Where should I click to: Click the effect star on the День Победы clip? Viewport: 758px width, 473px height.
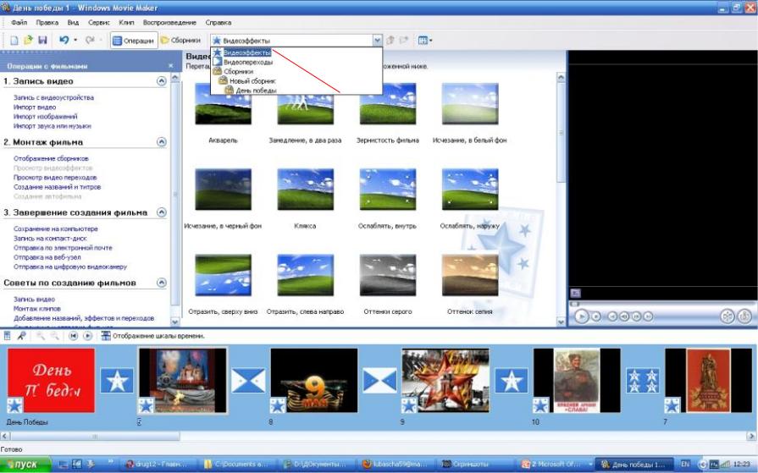[14, 405]
